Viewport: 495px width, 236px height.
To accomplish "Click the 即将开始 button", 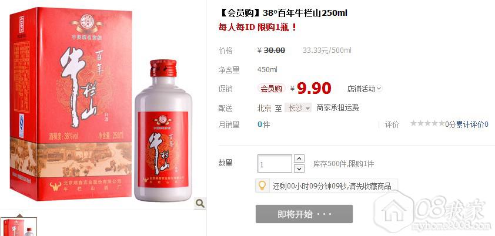I will tap(304, 214).
